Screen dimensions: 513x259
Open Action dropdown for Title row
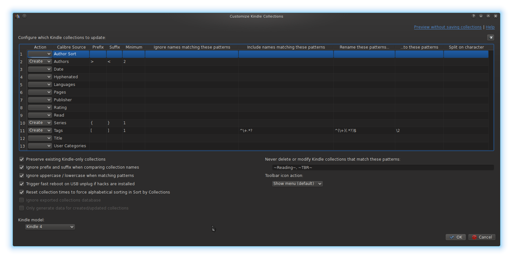tap(40, 138)
